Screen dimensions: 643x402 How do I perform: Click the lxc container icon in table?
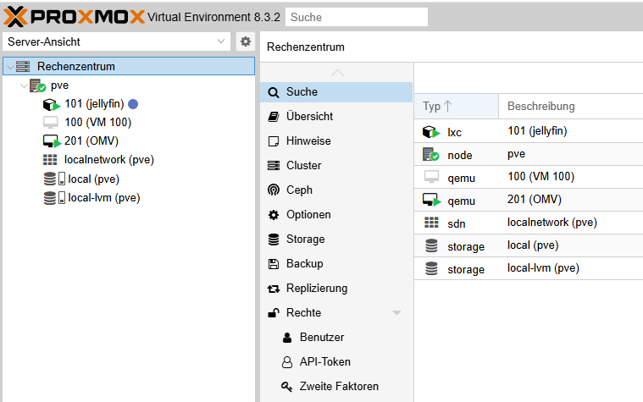coord(432,131)
